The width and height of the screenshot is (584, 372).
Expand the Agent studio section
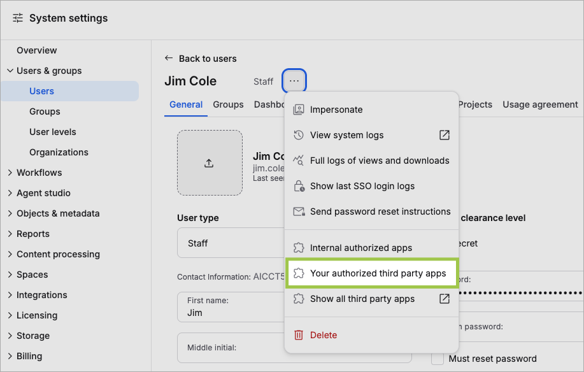point(10,193)
